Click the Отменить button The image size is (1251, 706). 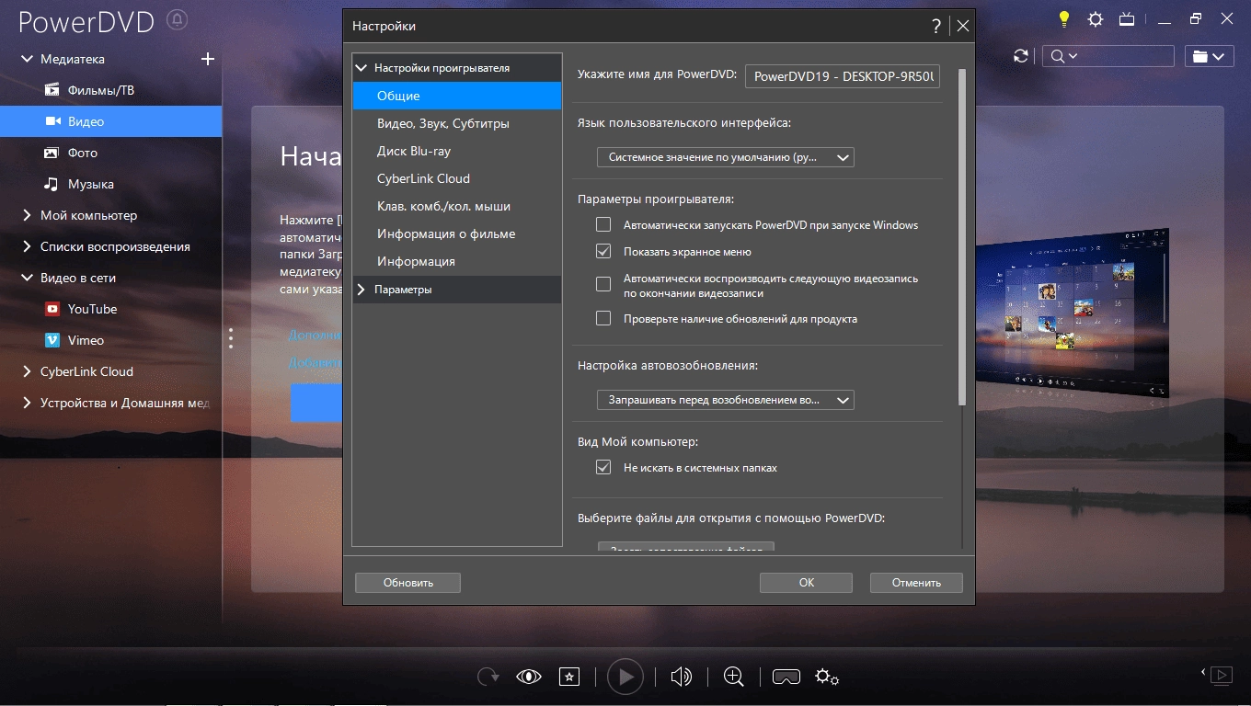pyautogui.click(x=916, y=582)
